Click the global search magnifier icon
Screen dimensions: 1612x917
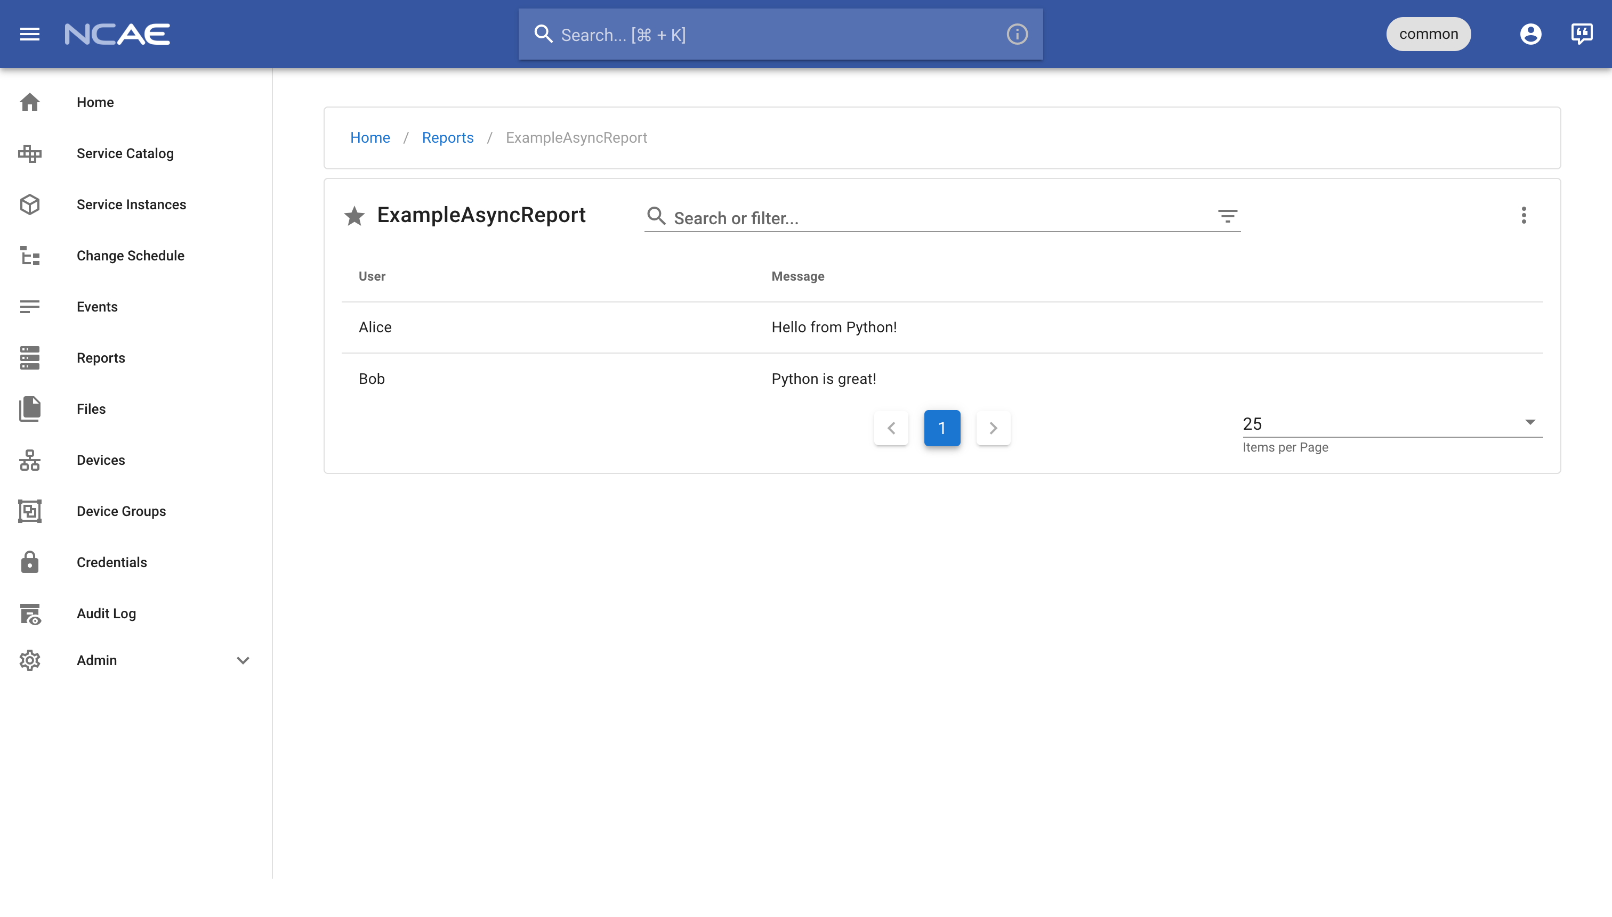tap(543, 34)
